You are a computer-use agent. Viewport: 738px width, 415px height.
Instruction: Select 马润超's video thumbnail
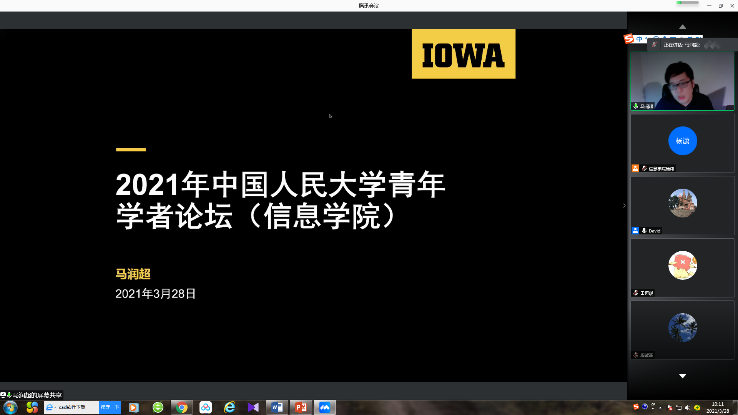pyautogui.click(x=682, y=81)
